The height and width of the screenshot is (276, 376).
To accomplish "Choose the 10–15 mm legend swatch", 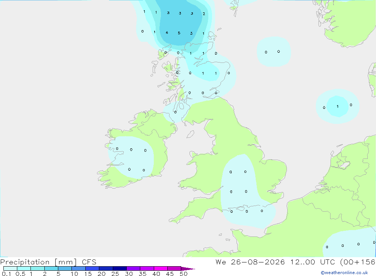I will (x=79, y=268).
